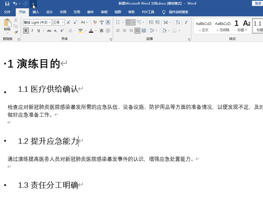Activate the Format Painter brush
Viewport: 263px width, 199px height.
coord(16,32)
